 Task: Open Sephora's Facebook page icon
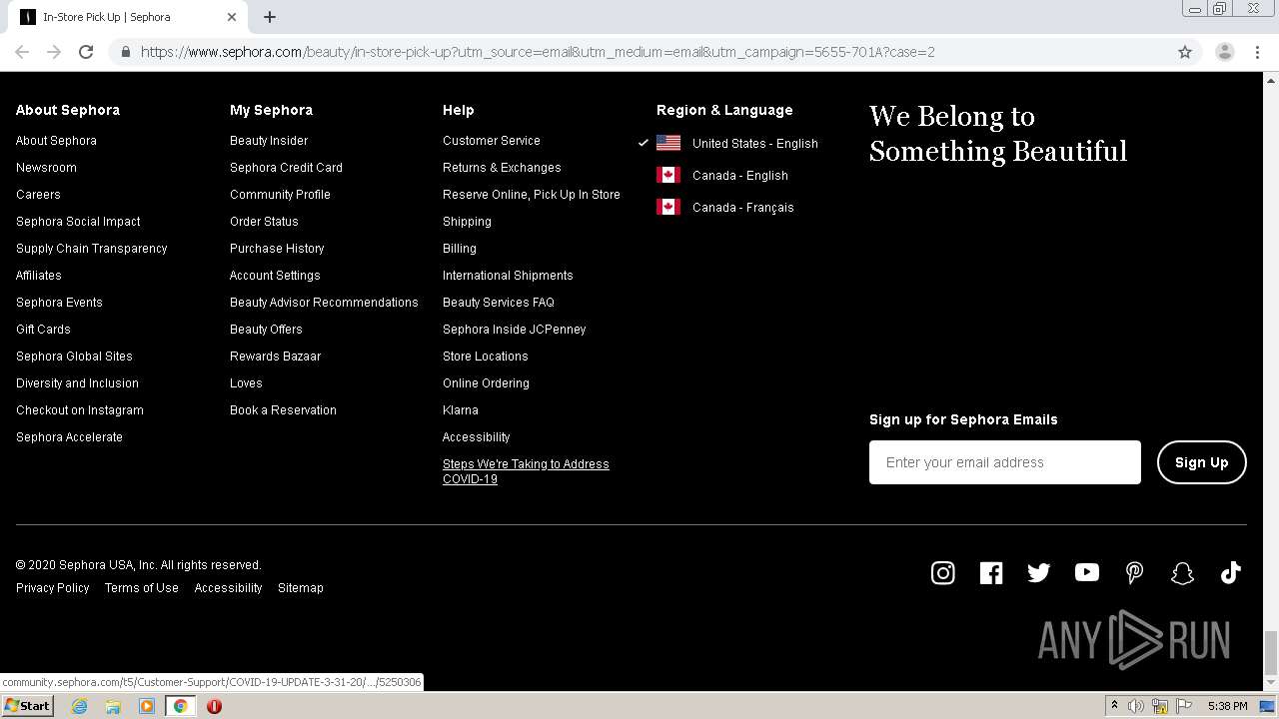(x=991, y=572)
